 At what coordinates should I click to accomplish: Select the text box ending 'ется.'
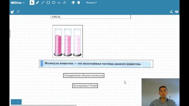[91, 17]
